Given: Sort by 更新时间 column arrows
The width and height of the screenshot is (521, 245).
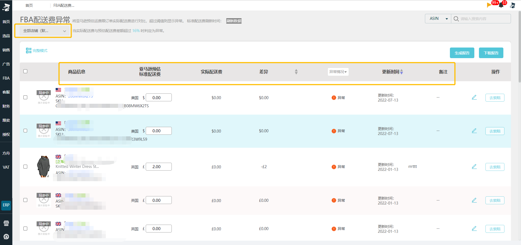Looking at the screenshot, I should pyautogui.click(x=401, y=72).
